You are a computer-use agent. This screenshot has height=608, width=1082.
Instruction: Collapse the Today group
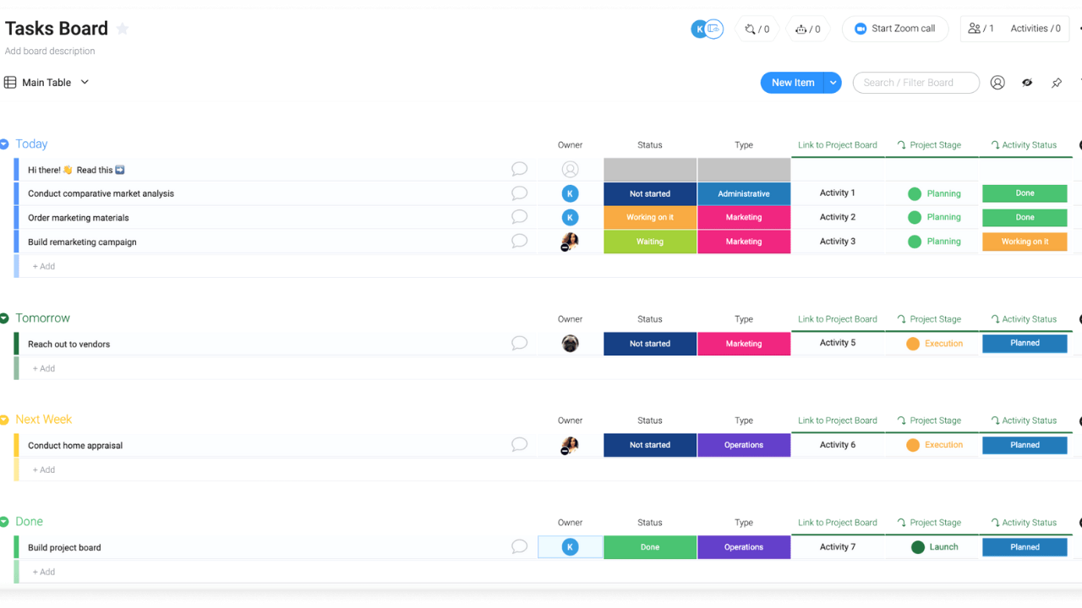(x=4, y=144)
